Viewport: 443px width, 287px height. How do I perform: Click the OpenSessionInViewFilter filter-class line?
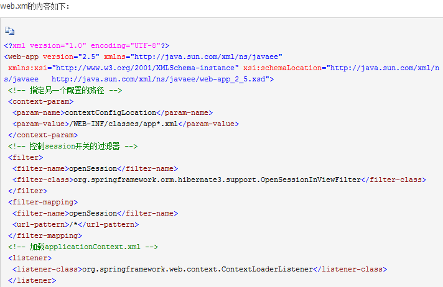point(219,180)
